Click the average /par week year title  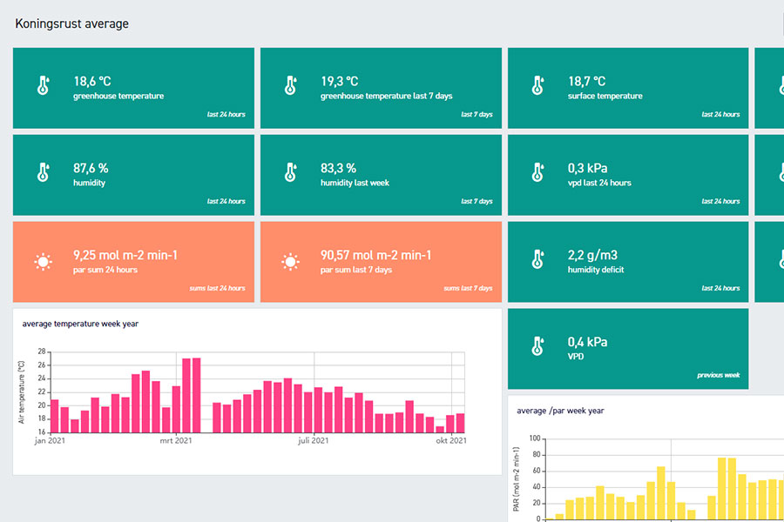560,411
